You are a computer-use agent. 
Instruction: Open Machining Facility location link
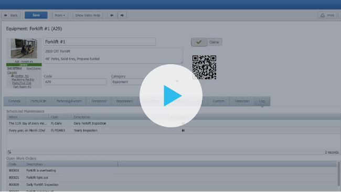tap(23, 79)
